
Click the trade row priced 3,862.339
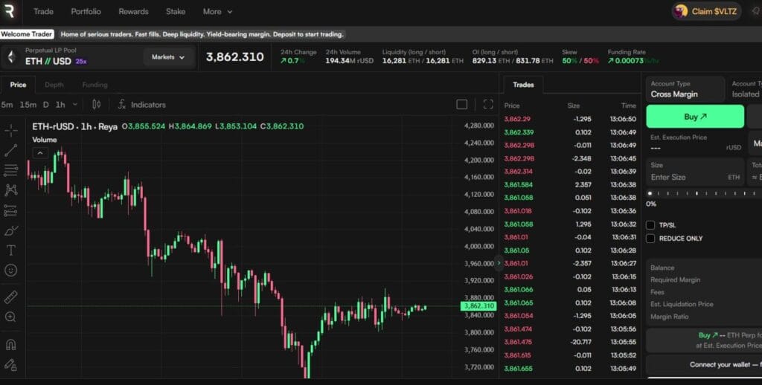click(570, 132)
